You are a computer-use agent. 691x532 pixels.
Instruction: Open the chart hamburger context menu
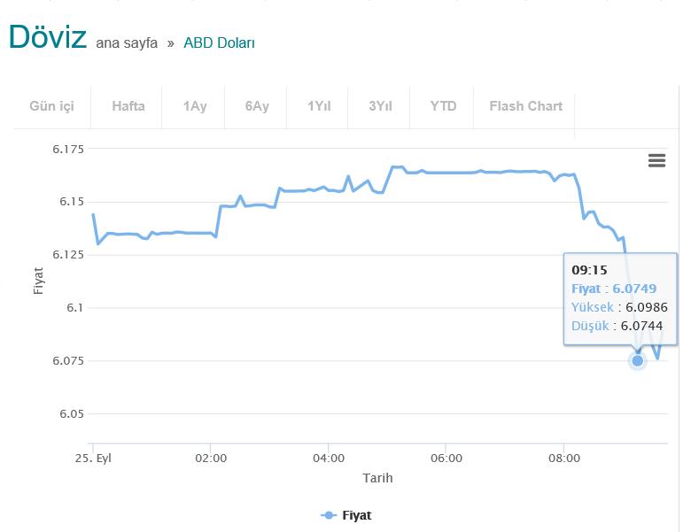pyautogui.click(x=656, y=160)
